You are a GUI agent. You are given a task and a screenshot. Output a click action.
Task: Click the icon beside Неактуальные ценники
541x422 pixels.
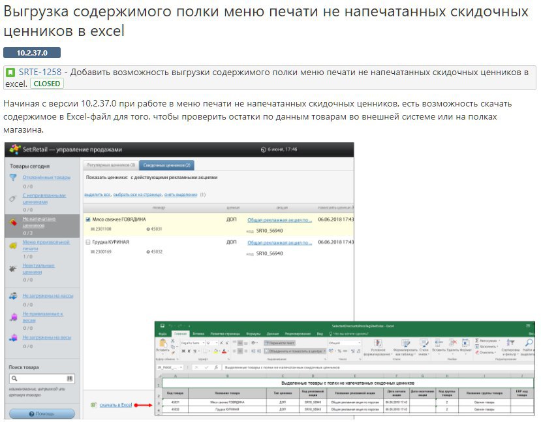(13, 268)
